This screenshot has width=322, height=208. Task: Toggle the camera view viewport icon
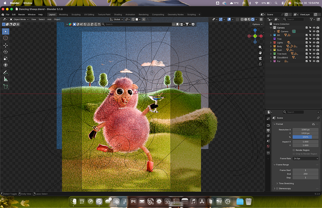coord(260,58)
